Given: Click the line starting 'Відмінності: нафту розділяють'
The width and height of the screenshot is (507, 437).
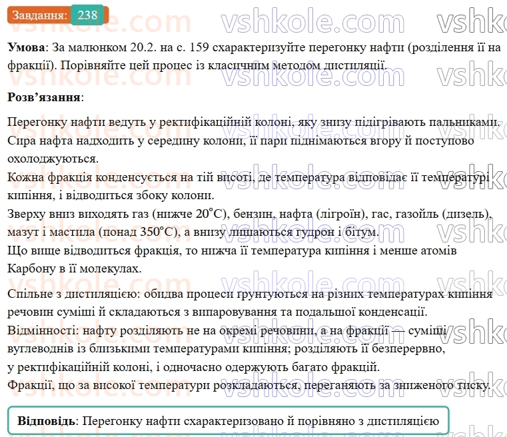Looking at the screenshot, I should [227, 330].
